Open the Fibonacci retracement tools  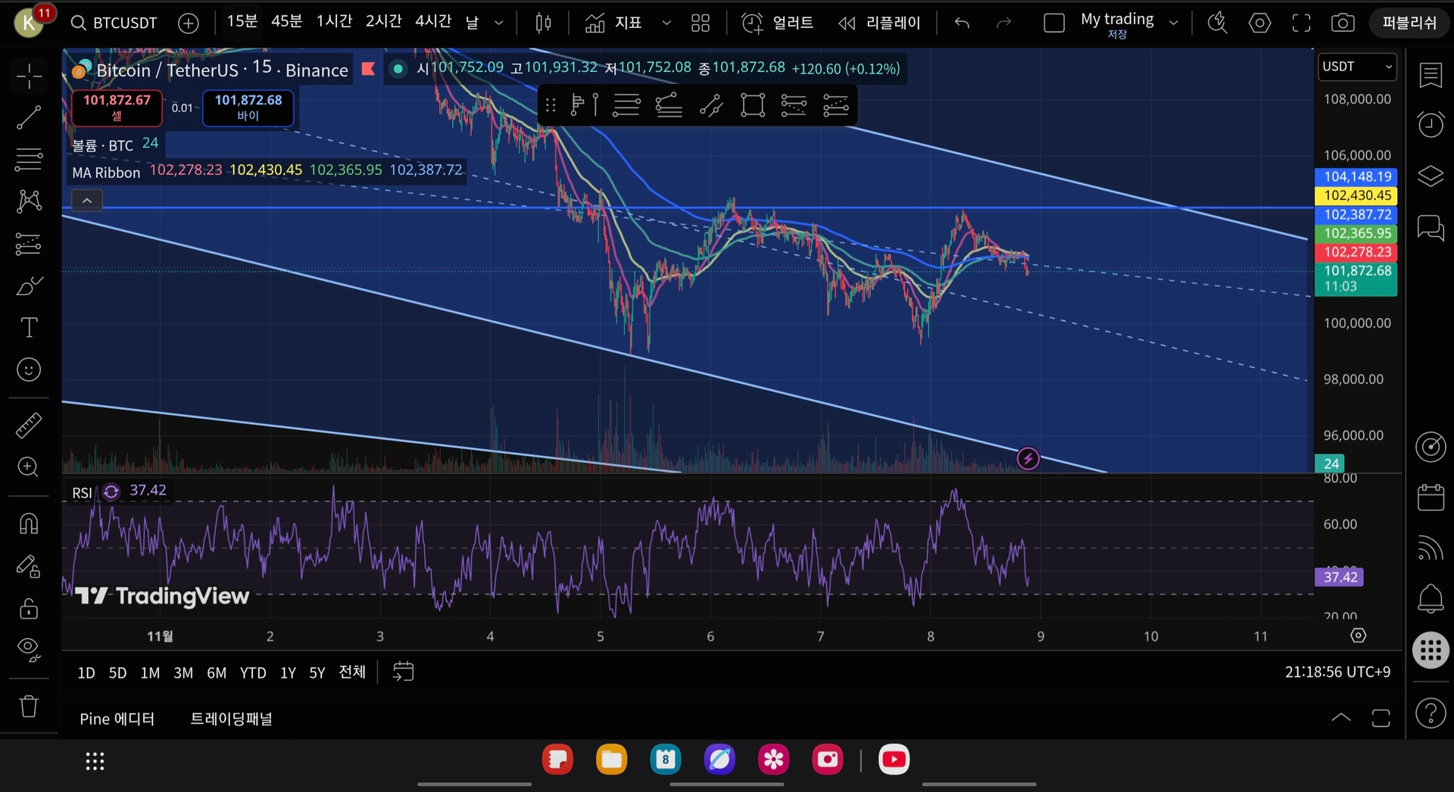point(29,159)
